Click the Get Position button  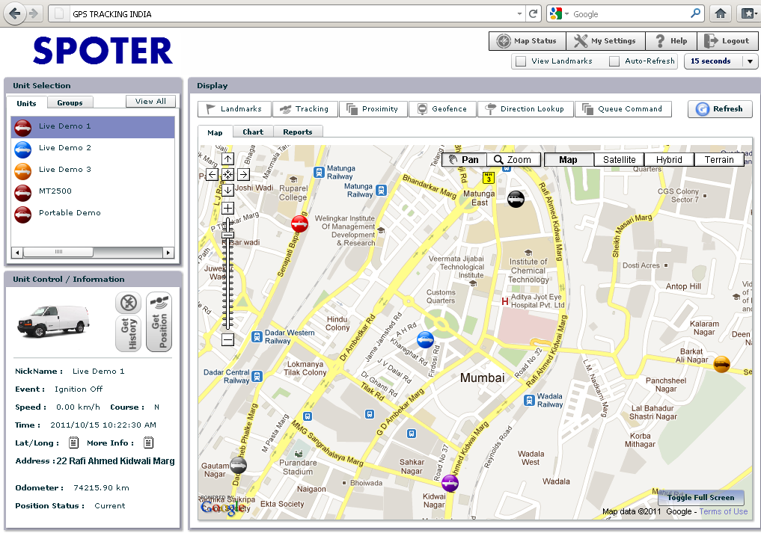click(159, 322)
